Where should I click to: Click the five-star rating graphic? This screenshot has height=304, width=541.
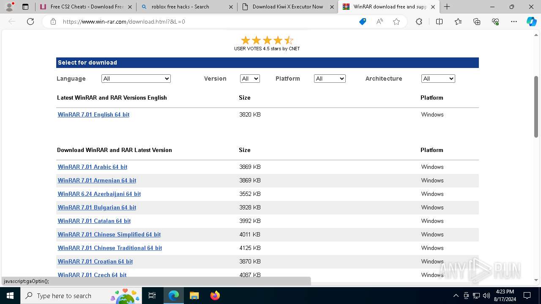[267, 40]
